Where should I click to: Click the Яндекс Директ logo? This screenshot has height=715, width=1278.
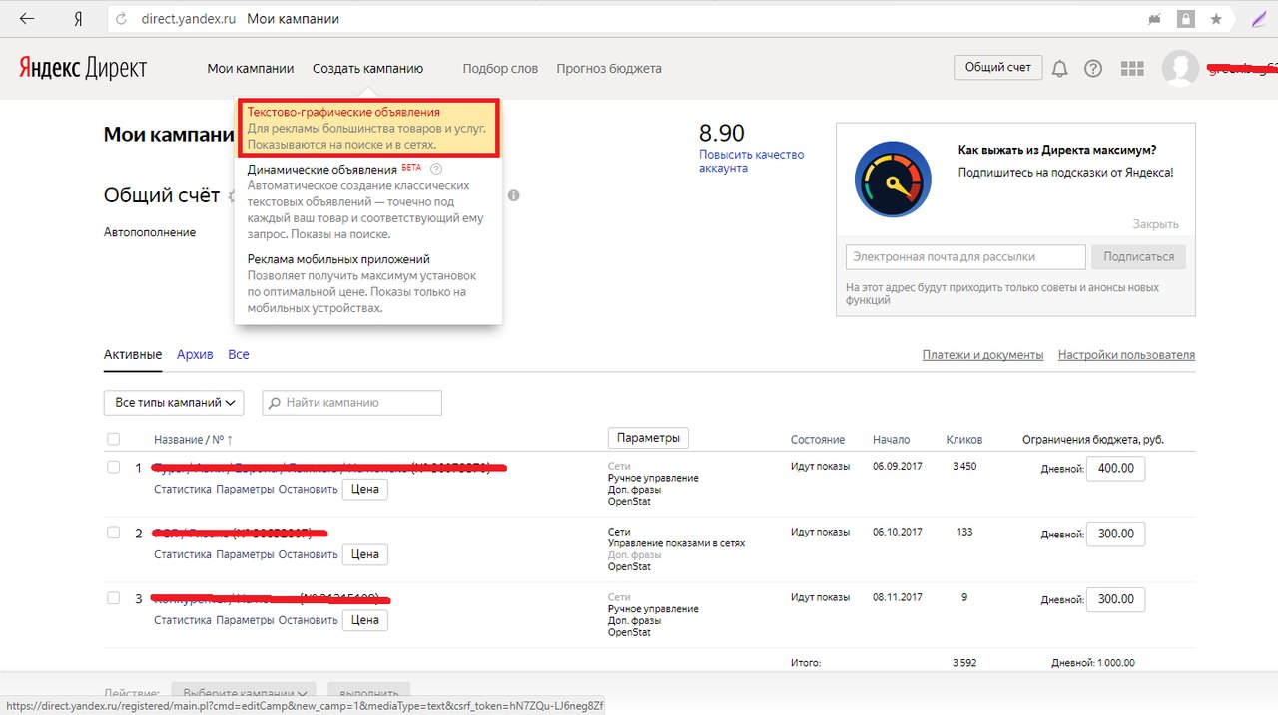pos(83,68)
